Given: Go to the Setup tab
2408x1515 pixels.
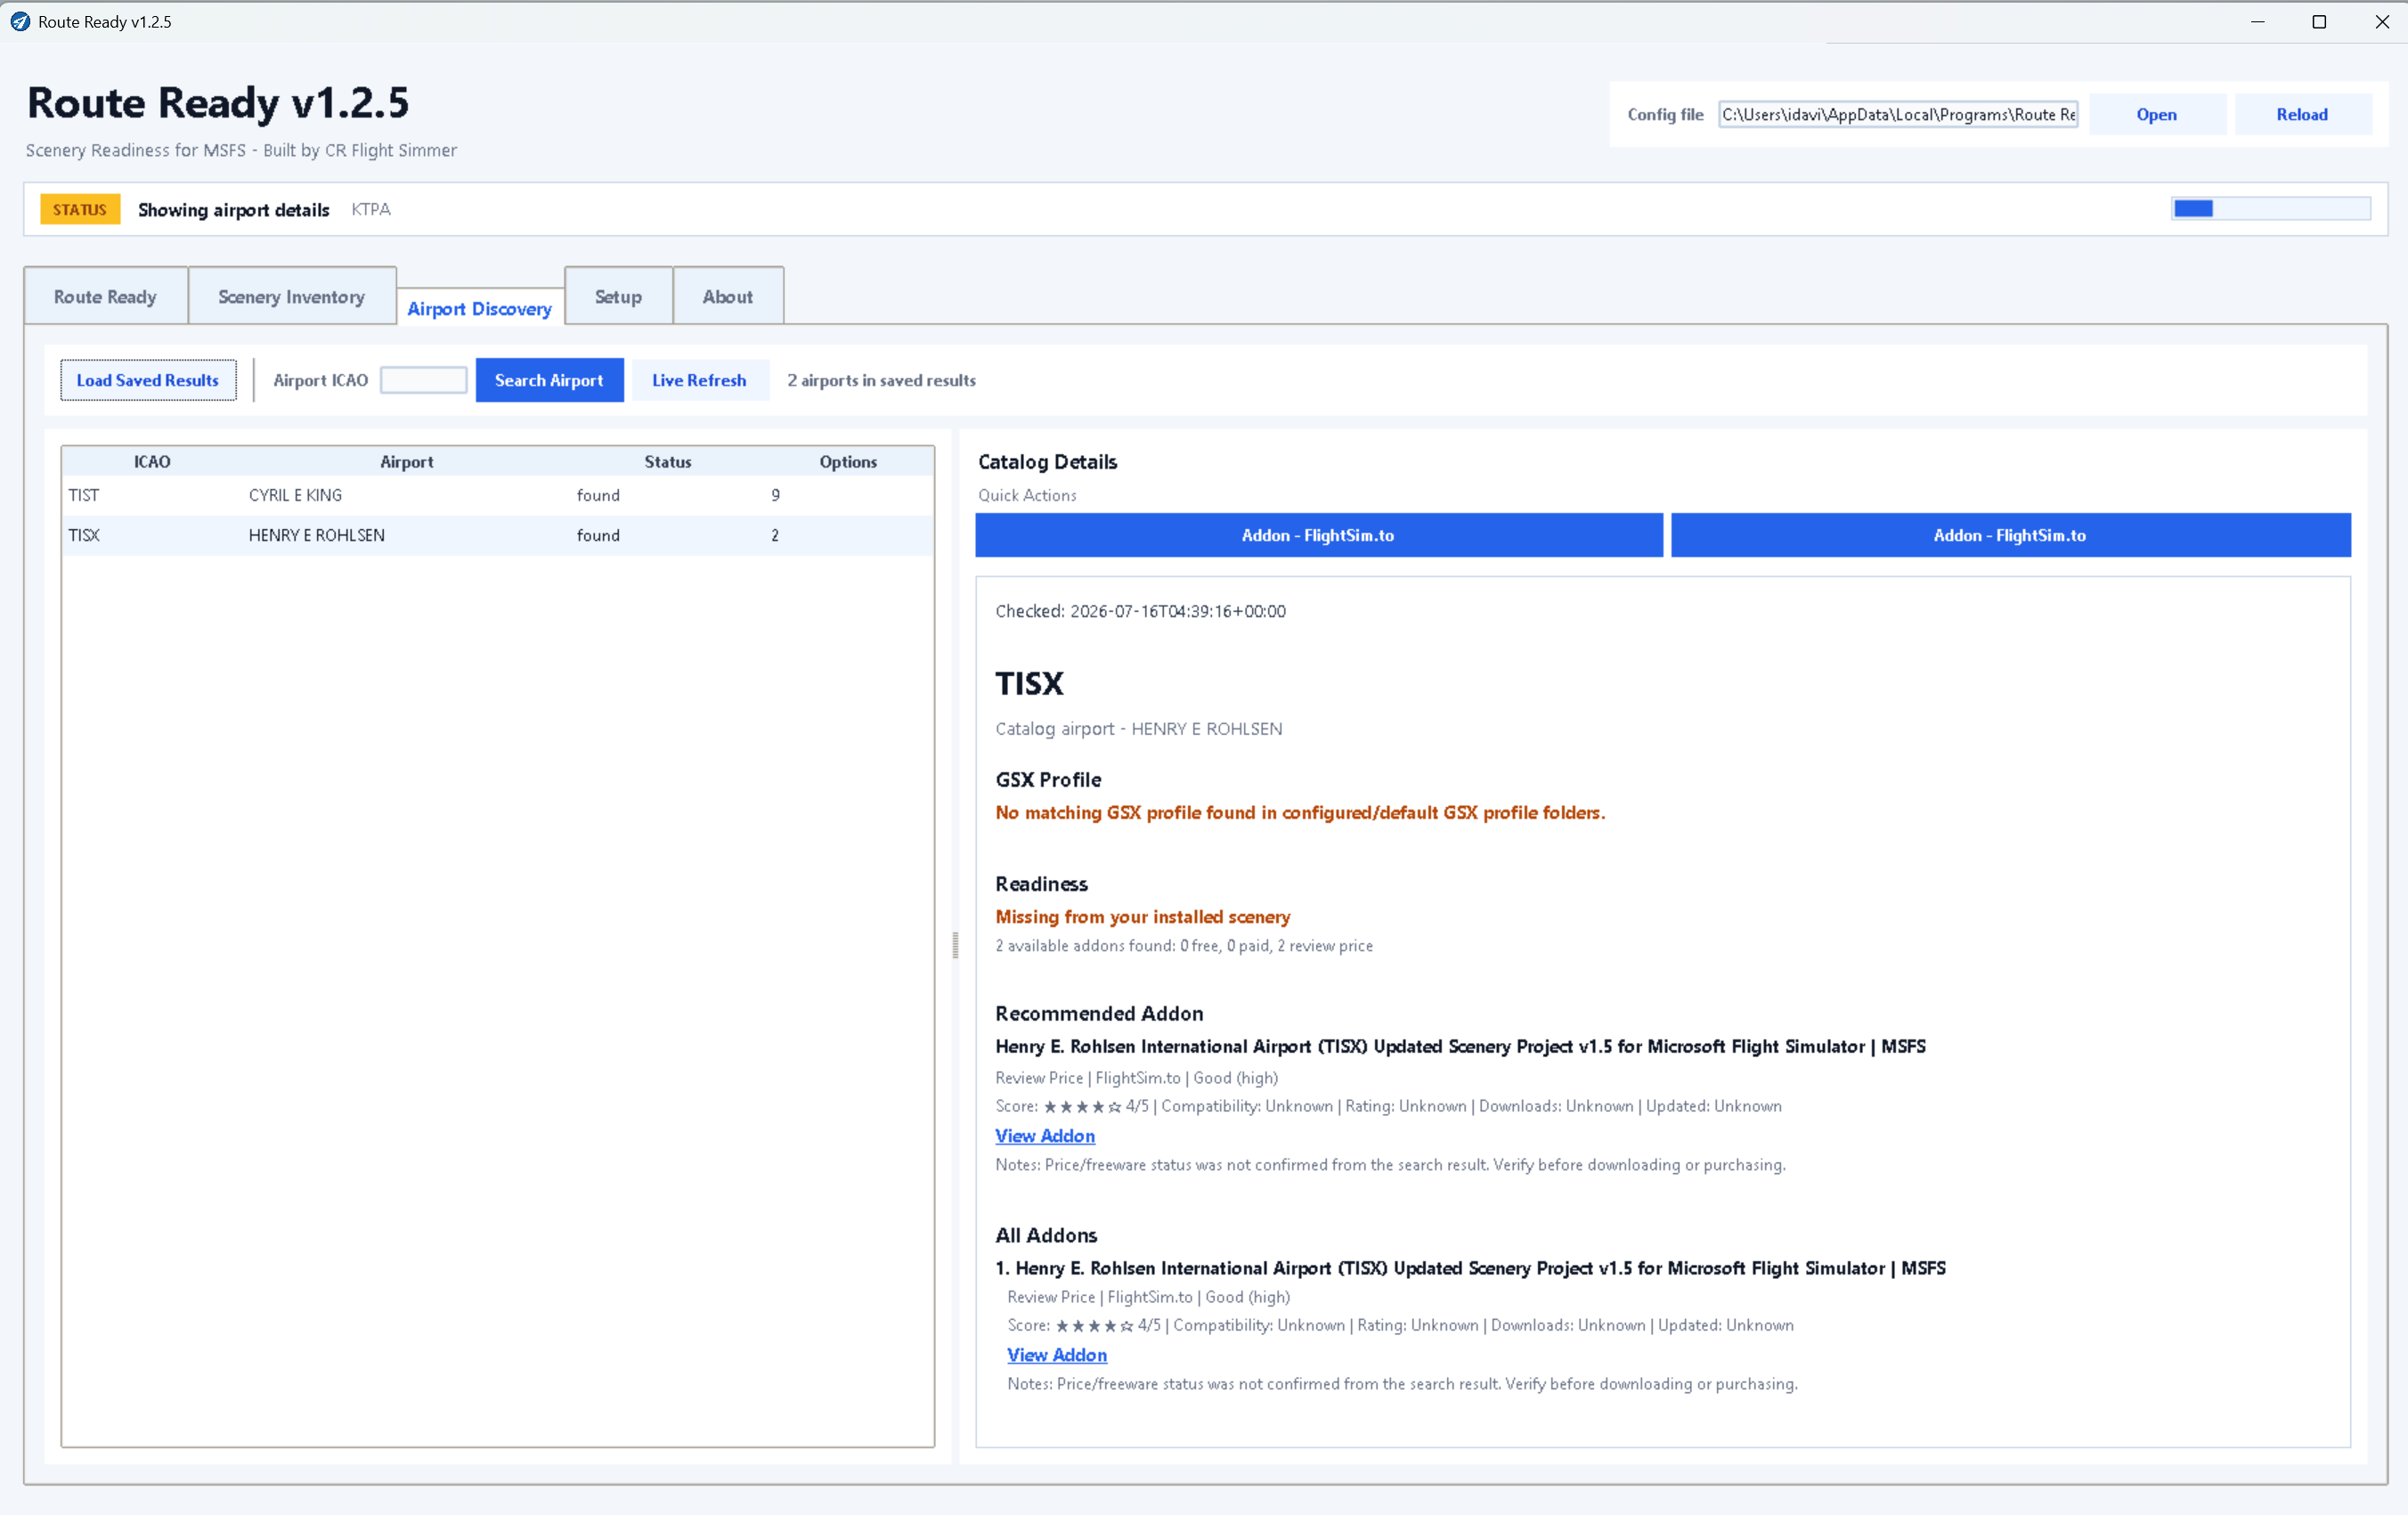Looking at the screenshot, I should (x=618, y=297).
